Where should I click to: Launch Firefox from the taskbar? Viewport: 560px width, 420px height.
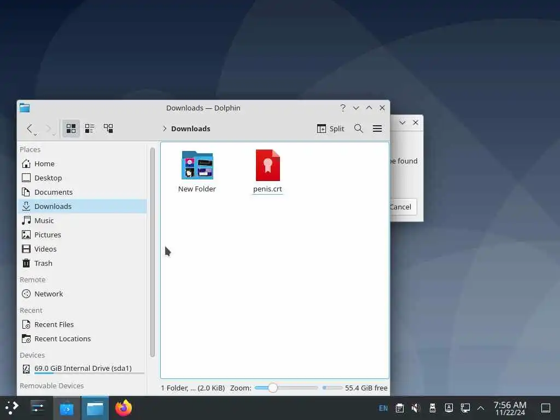pyautogui.click(x=124, y=408)
